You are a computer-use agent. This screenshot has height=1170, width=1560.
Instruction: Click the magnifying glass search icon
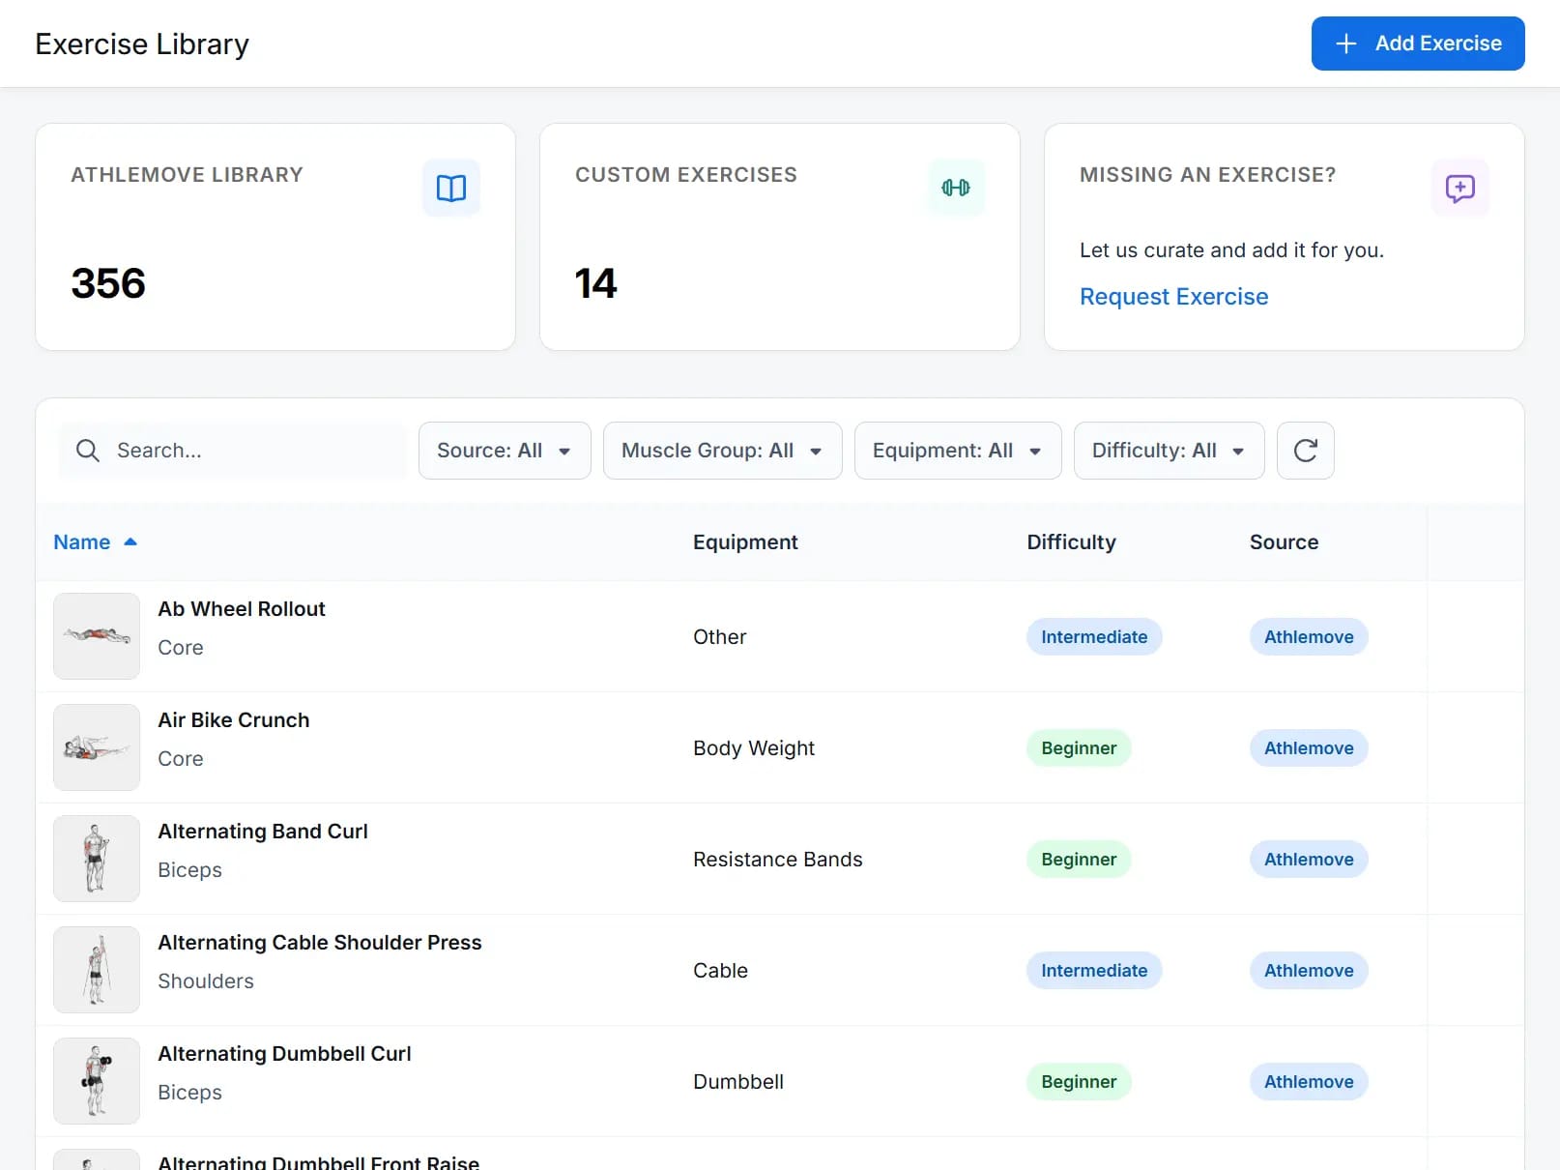tap(87, 450)
